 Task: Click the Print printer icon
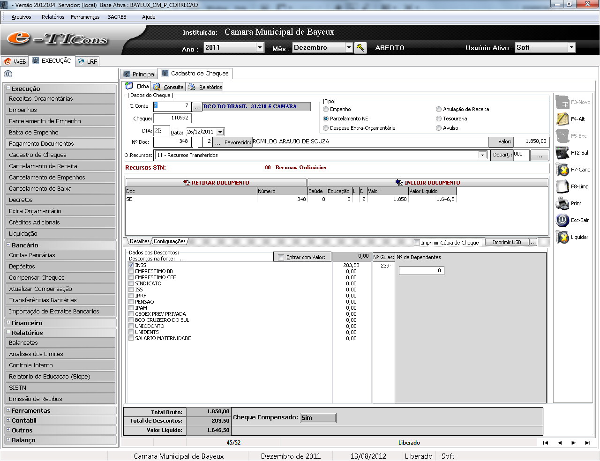(x=562, y=203)
